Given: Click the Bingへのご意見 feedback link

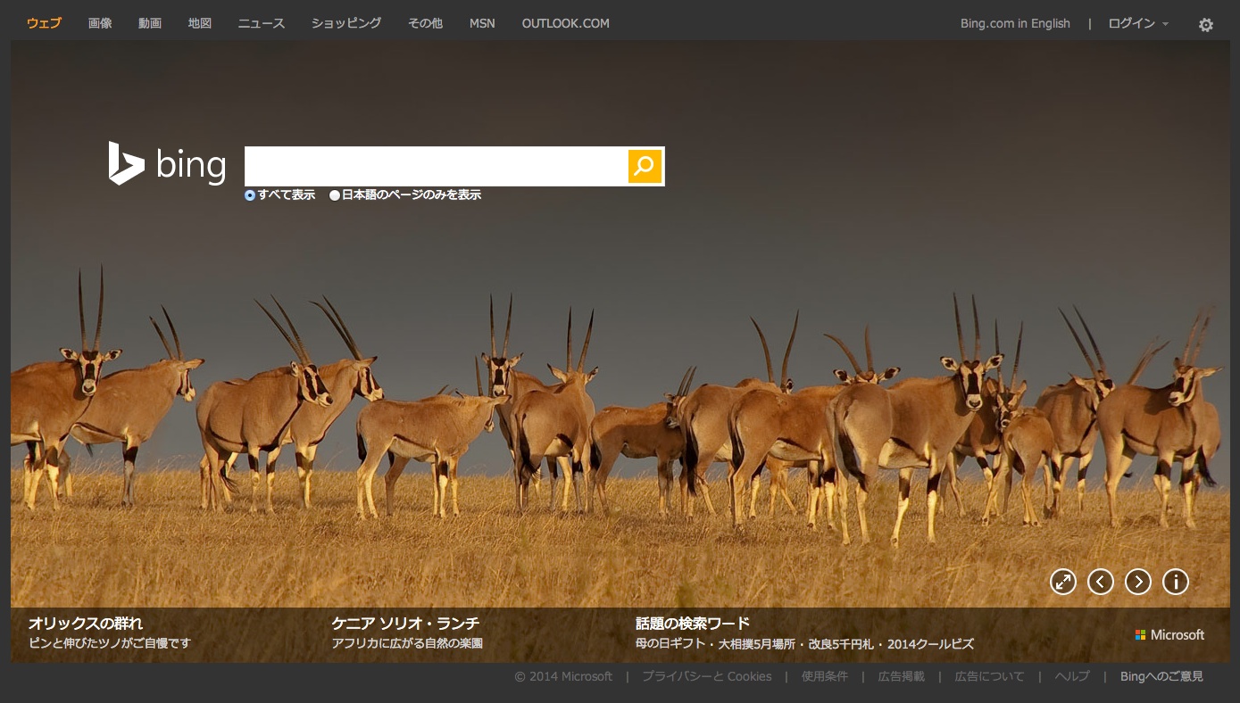Looking at the screenshot, I should click(x=1161, y=676).
